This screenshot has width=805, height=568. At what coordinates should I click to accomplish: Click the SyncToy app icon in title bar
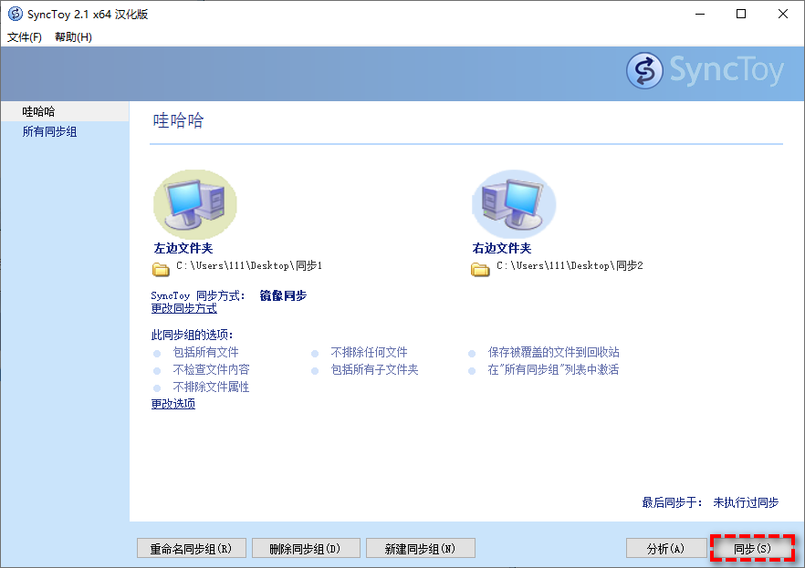[16, 14]
